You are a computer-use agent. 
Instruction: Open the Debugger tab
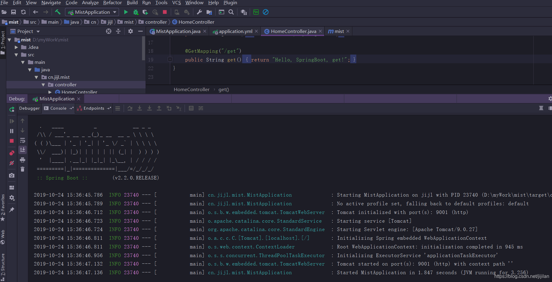point(29,108)
